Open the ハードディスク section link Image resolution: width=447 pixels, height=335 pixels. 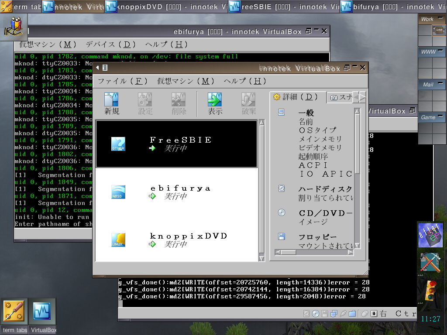tap(325, 189)
